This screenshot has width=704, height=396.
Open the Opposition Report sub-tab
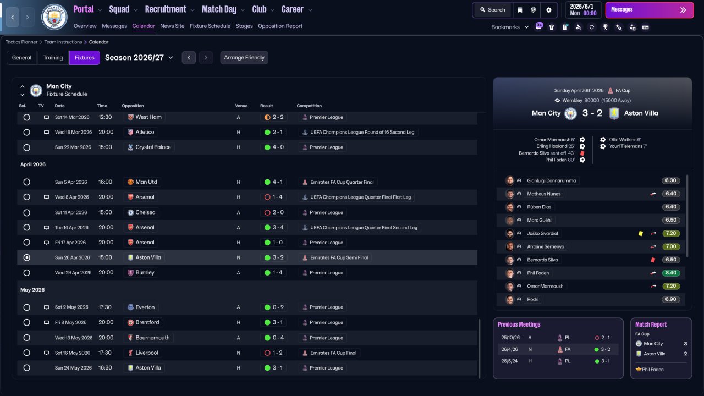pos(280,26)
